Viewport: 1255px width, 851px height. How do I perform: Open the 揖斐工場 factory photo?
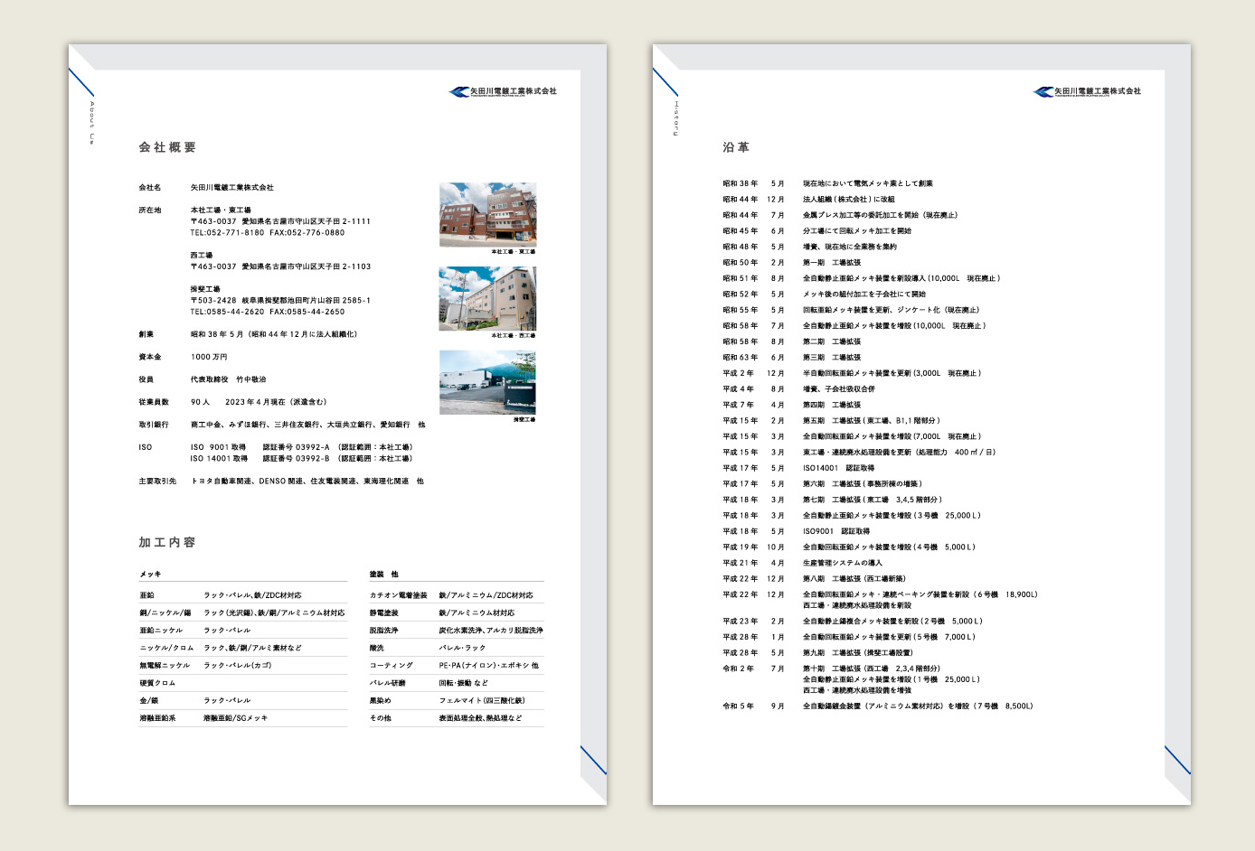click(487, 382)
